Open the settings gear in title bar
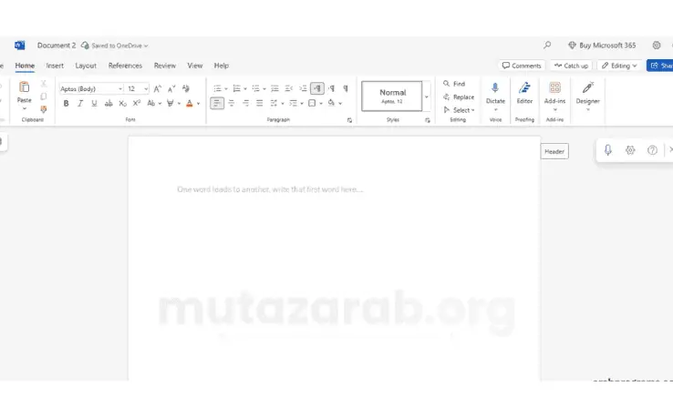673x417 pixels. [x=657, y=45]
